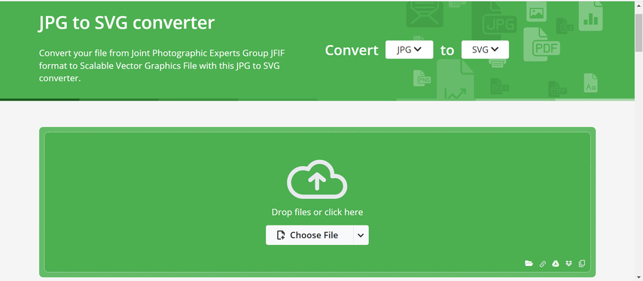Image resolution: width=643 pixels, height=281 pixels.
Task: Open the SVG target format dropdown
Action: click(x=485, y=50)
